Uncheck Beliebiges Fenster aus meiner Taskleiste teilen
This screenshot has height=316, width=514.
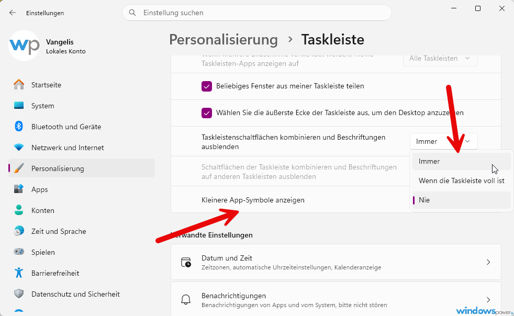point(207,86)
